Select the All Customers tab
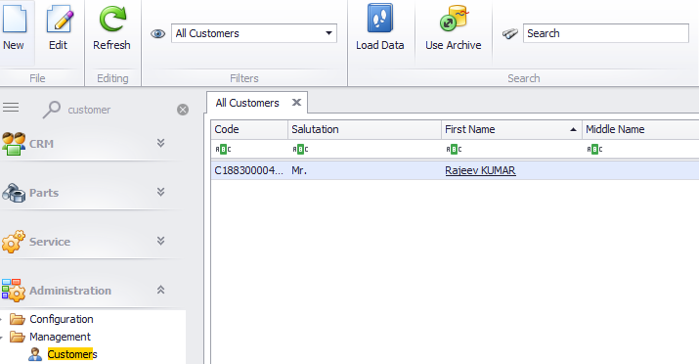 (x=247, y=103)
